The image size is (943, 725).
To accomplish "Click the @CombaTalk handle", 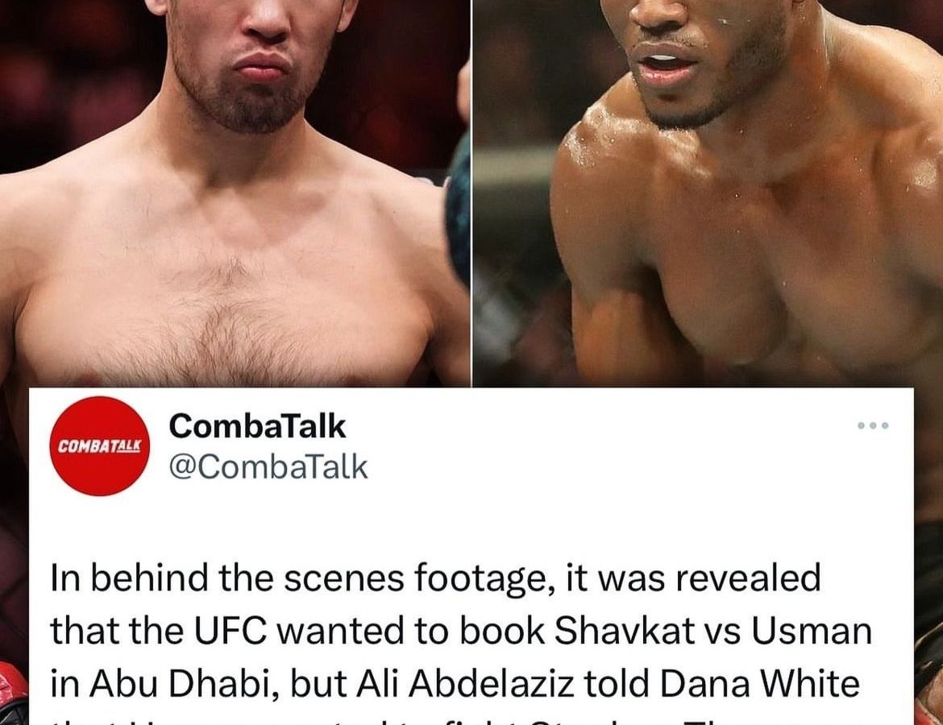I will point(268,467).
